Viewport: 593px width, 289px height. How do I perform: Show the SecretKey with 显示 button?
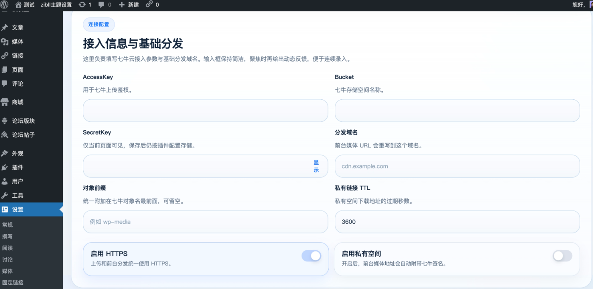(x=316, y=166)
